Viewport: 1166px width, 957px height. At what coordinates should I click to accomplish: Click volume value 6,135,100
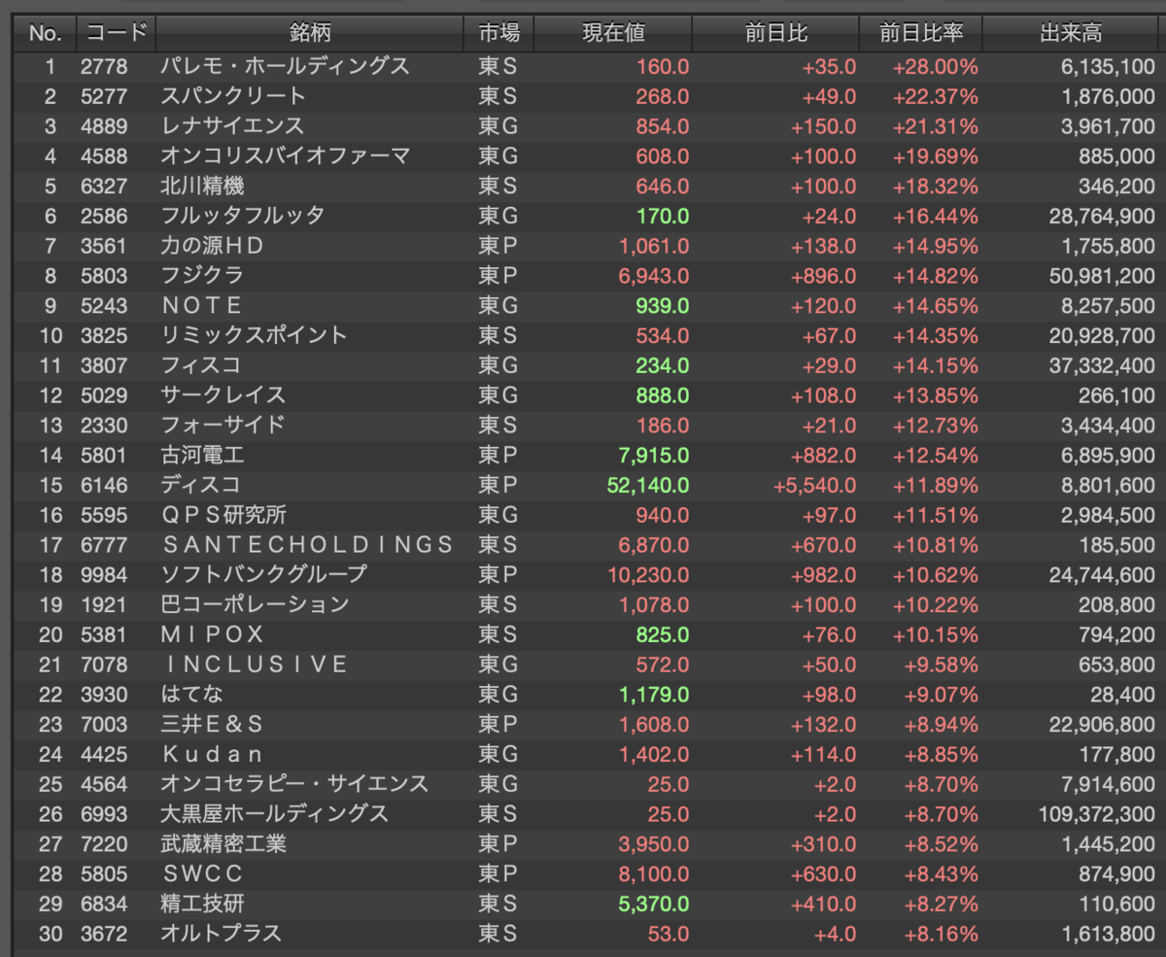point(1107,67)
